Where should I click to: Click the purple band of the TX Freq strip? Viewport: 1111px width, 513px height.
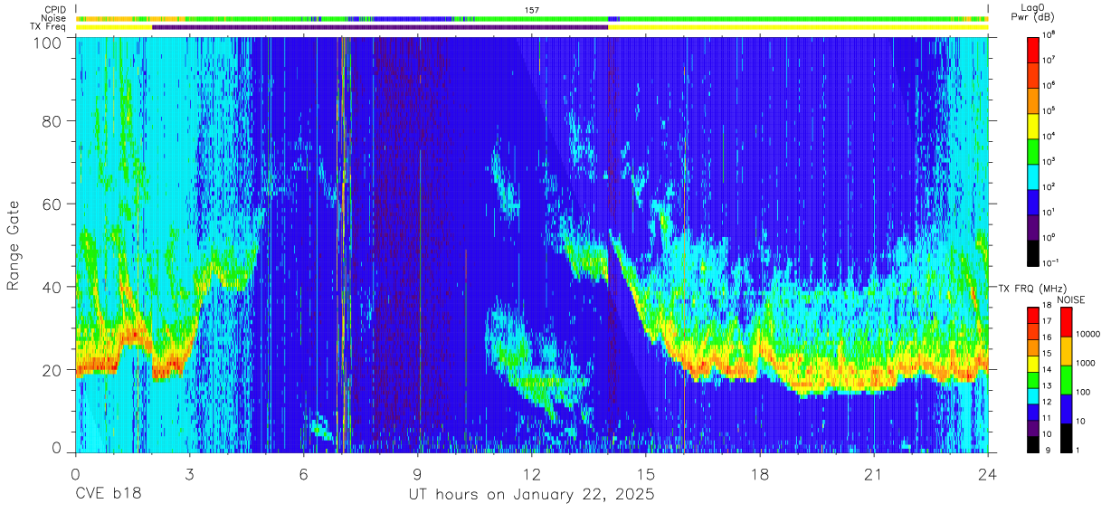click(380, 27)
